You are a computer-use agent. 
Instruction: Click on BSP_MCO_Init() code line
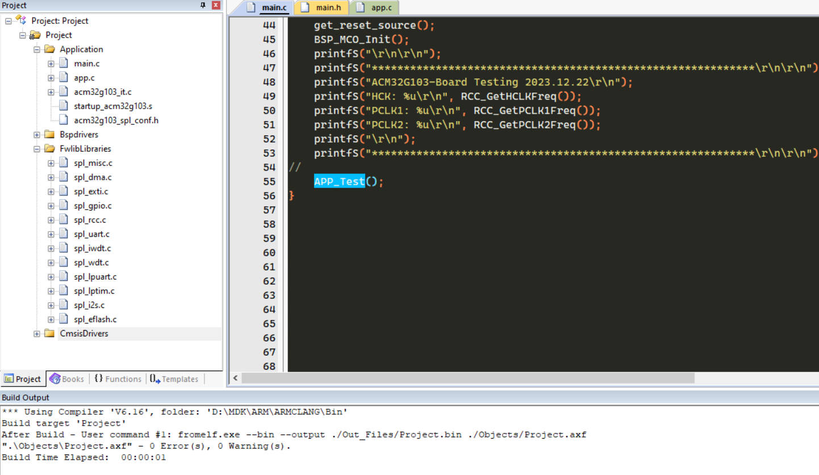click(361, 40)
